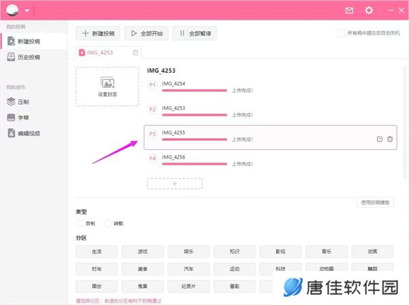
Task: Choose the 娱乐 partition
Action: click(x=189, y=252)
